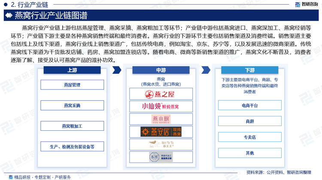Screen dimensions: 322x180
Task: Select the 上游 header
Action: coord(72,70)
